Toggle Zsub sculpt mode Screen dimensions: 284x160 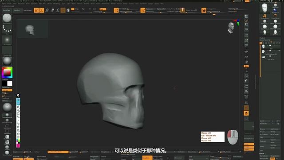pyautogui.click(x=108, y=9)
